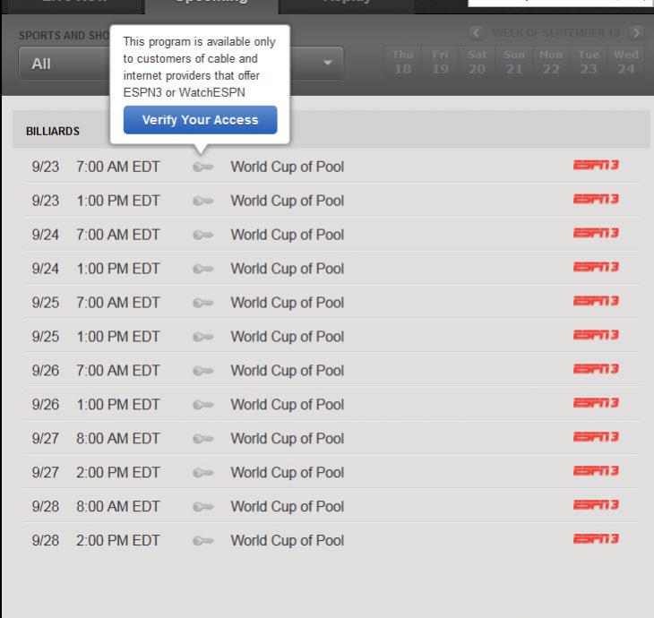Click key icon for 9/24 1:00 PM event
The width and height of the screenshot is (654, 618).
tap(202, 269)
